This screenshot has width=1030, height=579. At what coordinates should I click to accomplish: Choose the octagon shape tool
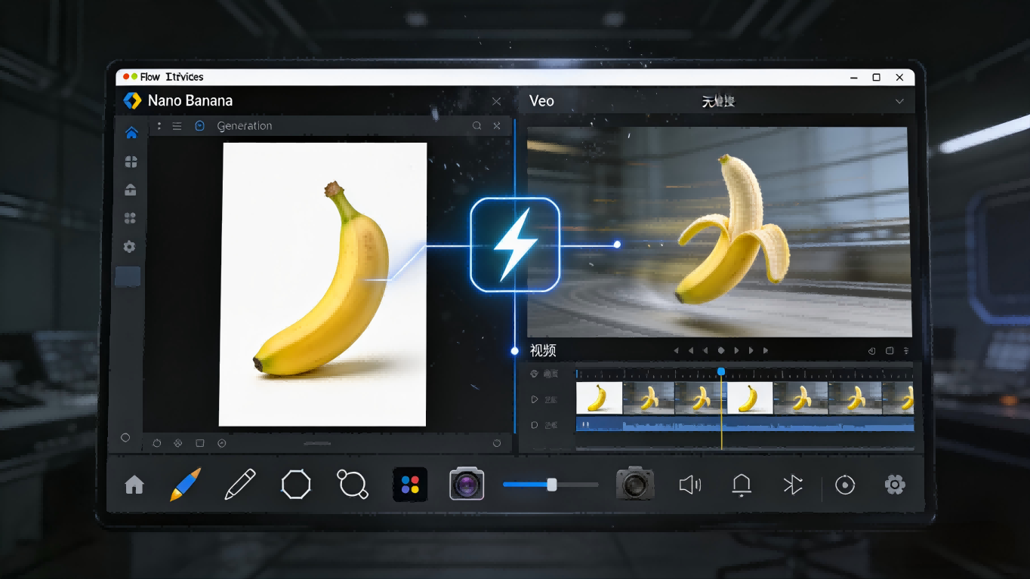[x=296, y=484]
